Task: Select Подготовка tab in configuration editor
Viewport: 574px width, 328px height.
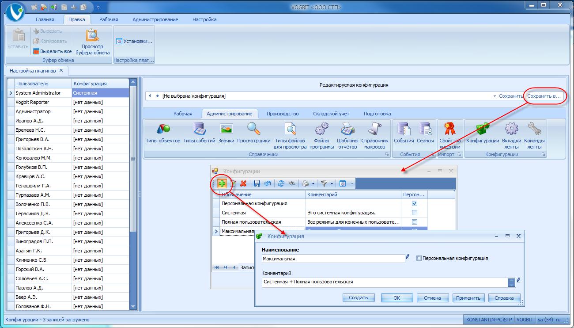Action: (x=377, y=114)
